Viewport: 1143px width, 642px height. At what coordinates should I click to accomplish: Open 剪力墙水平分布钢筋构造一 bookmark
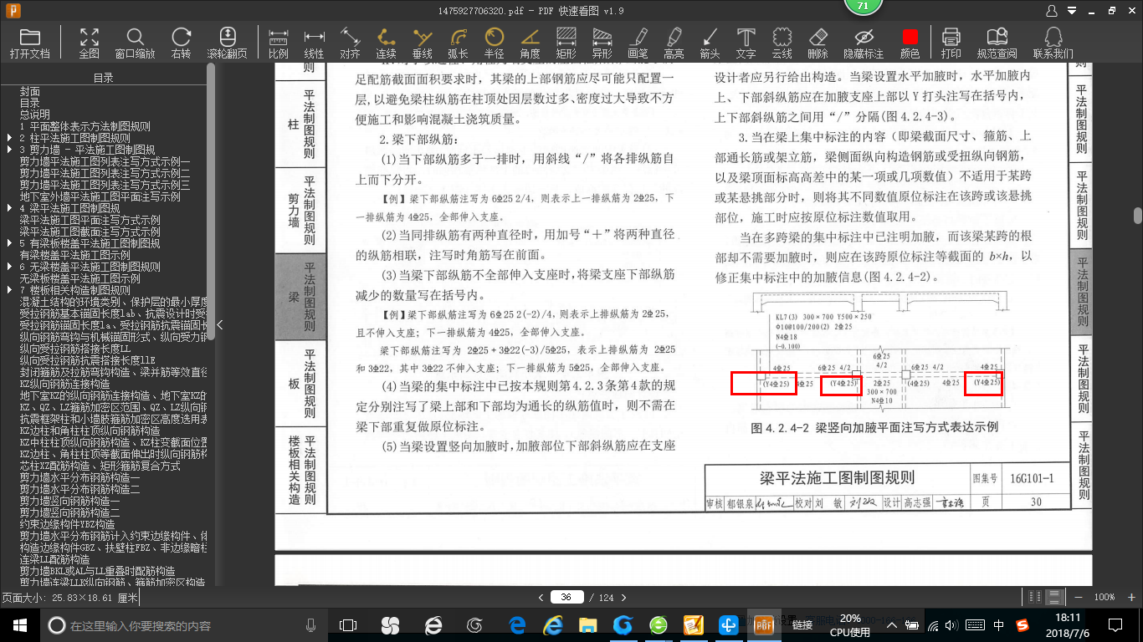pos(80,477)
